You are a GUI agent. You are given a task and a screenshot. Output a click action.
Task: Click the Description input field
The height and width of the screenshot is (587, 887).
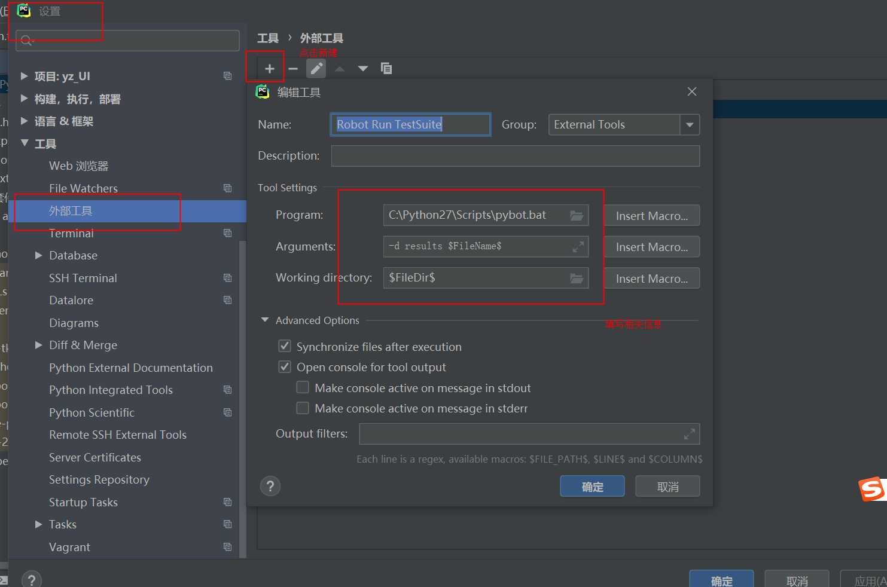(x=516, y=155)
